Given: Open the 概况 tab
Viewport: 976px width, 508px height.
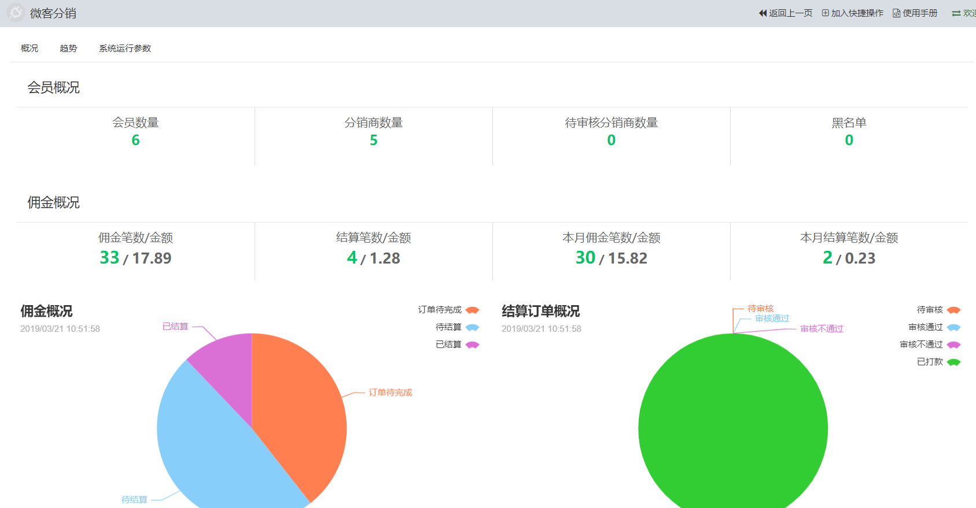Looking at the screenshot, I should [x=30, y=49].
